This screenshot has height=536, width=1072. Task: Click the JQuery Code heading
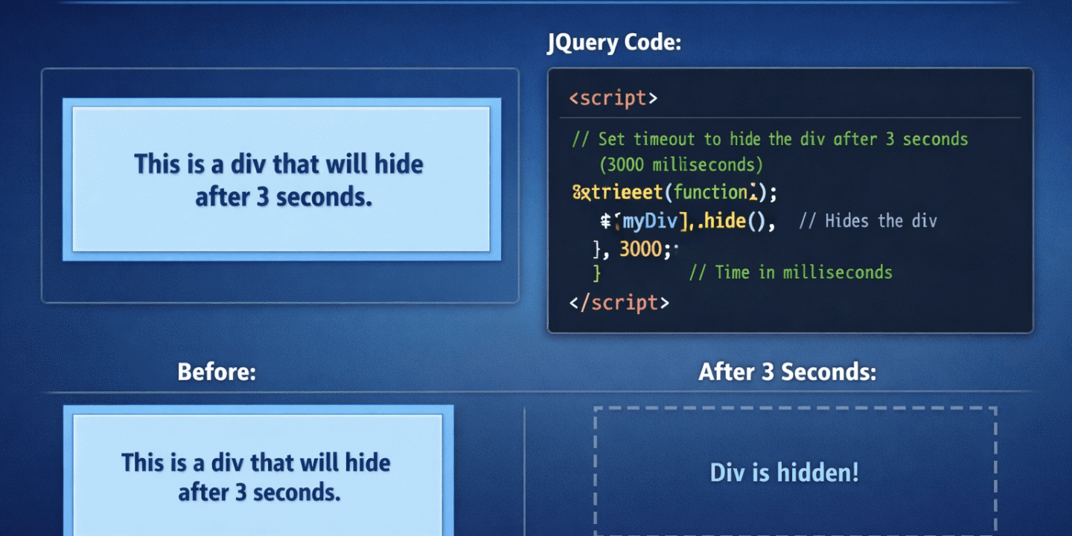coord(612,42)
